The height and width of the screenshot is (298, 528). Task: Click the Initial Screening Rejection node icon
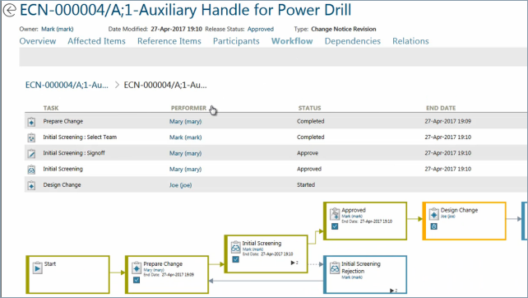(335, 268)
